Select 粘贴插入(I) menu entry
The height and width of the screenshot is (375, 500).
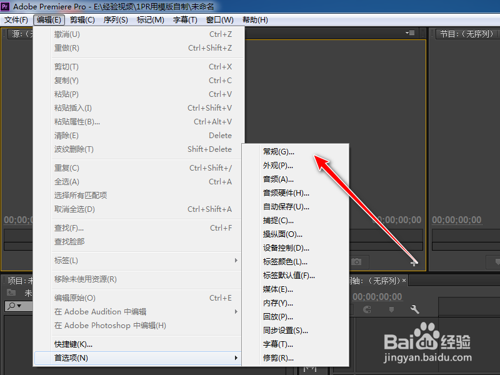click(137, 108)
